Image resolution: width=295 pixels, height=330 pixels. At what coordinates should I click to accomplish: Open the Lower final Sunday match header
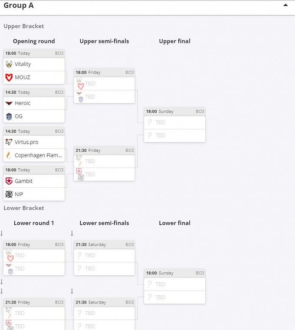point(174,273)
